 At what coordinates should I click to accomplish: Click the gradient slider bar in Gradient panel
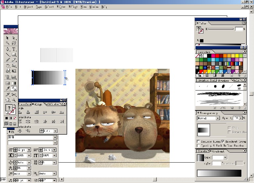point(219,173)
